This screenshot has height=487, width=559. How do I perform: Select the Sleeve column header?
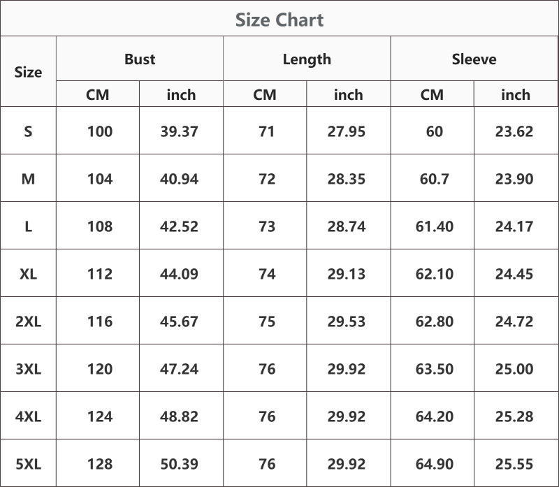click(x=474, y=59)
